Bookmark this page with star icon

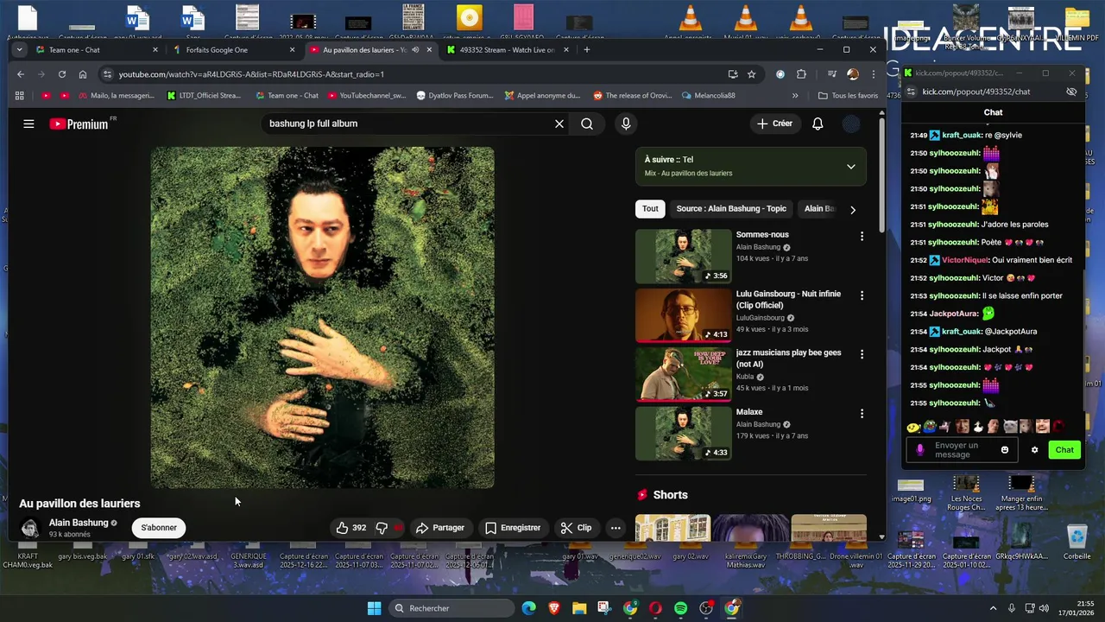click(752, 74)
